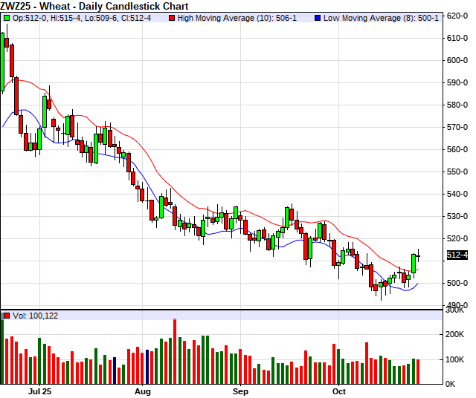Select the Oct date label
This screenshot has width=476, height=398.
339,390
